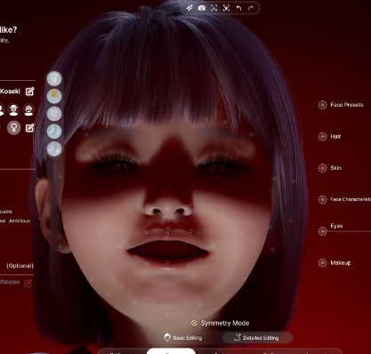
Task: Select the adult with hat age icon
Action: pos(13,109)
